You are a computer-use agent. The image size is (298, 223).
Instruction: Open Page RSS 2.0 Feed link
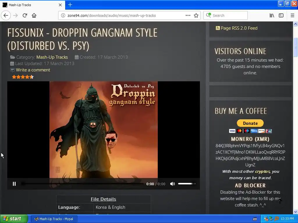239,28
